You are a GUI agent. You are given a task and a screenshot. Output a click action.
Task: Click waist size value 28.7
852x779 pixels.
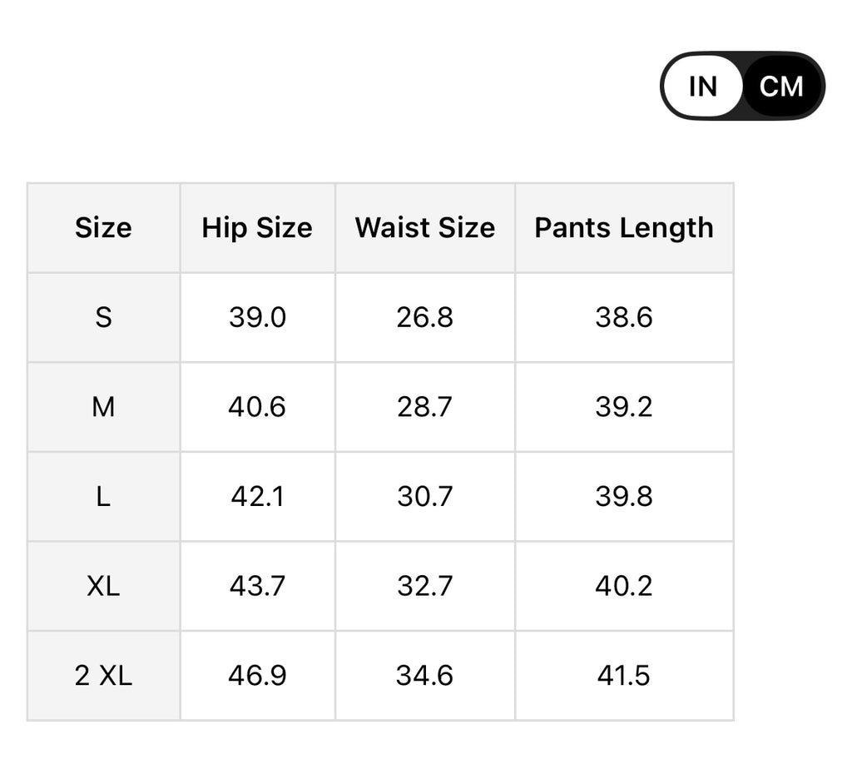point(424,407)
